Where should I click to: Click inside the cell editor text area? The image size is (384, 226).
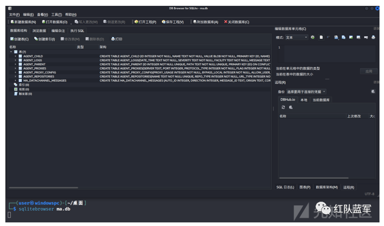(330, 53)
